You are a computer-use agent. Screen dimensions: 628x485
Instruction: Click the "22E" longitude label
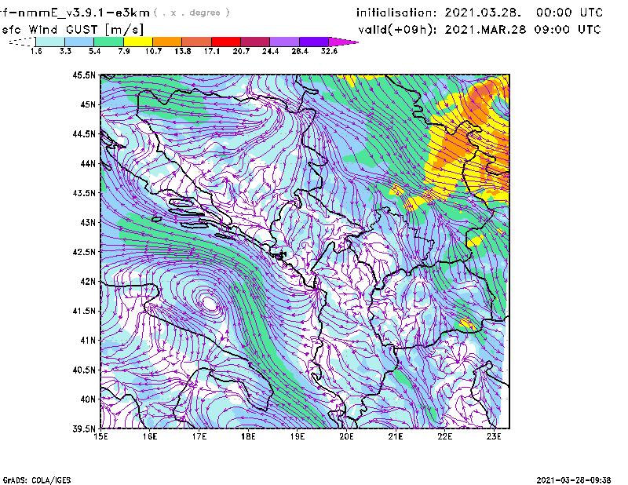coord(444,436)
